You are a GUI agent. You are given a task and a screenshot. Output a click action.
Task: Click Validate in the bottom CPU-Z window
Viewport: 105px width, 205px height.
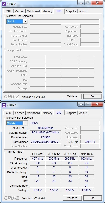tap(72, 198)
